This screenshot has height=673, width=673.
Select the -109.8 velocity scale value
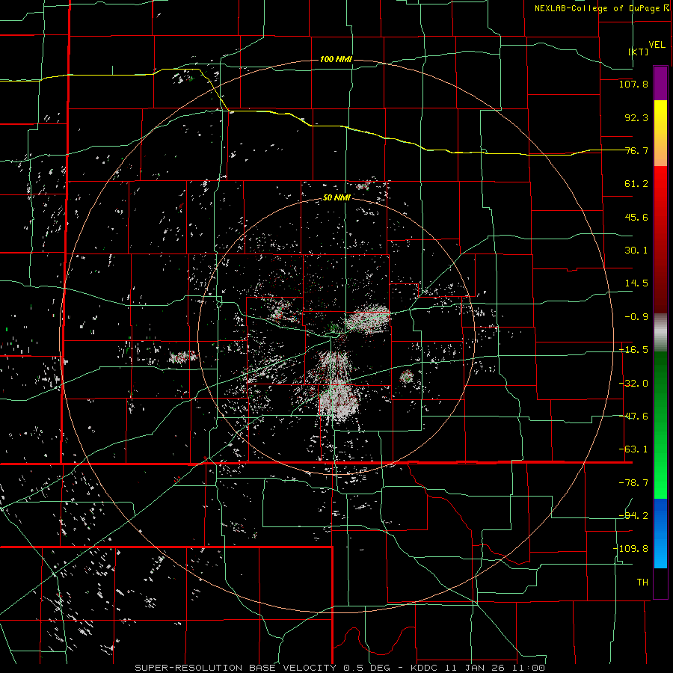(x=630, y=549)
